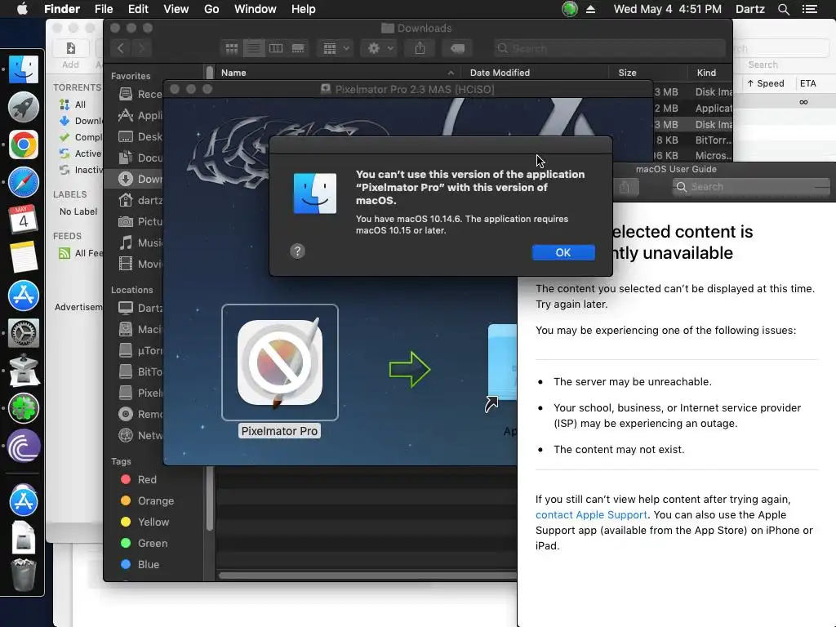Select the Yellow tag in sidebar
The image size is (836, 627).
click(x=145, y=522)
